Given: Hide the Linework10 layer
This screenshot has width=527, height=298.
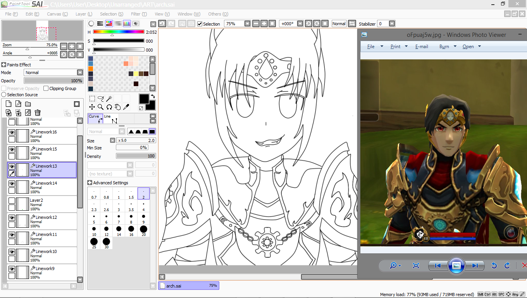Looking at the screenshot, I should pyautogui.click(x=12, y=252).
